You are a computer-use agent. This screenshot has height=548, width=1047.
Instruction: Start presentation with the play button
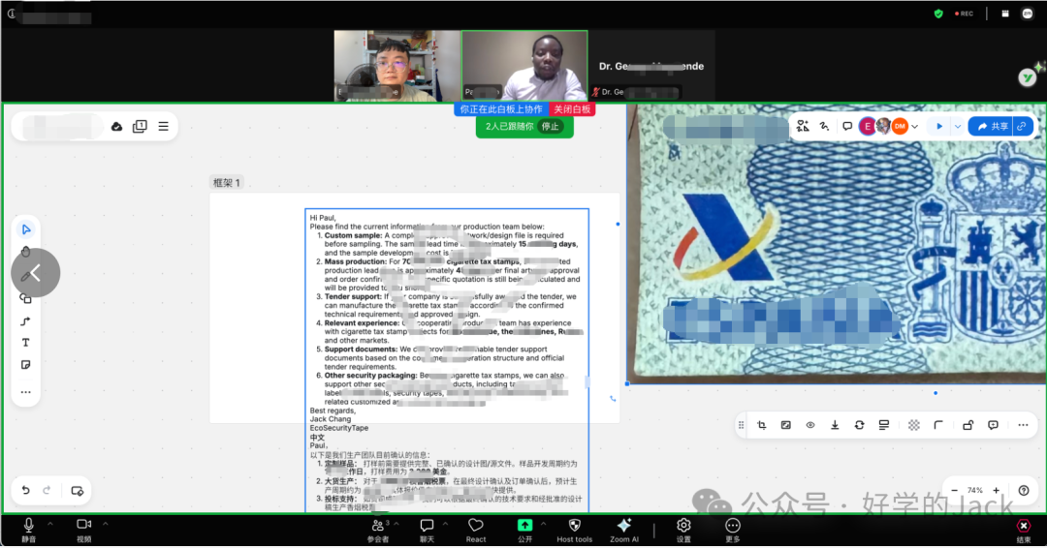click(x=939, y=126)
